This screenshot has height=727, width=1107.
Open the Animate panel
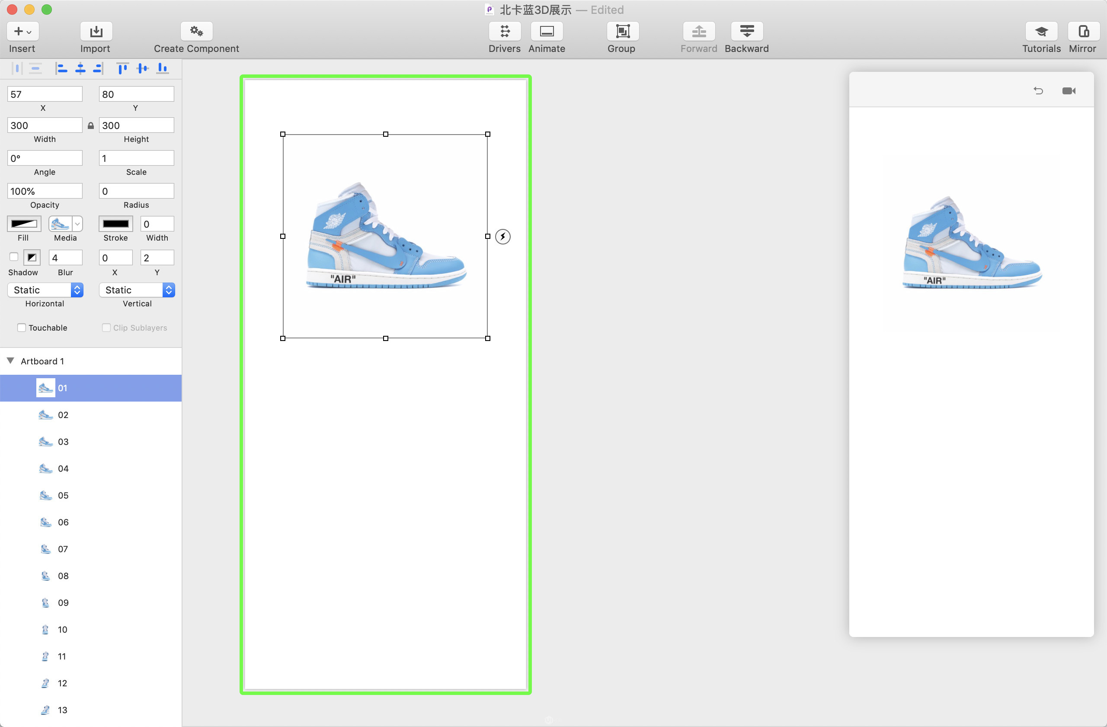pyautogui.click(x=547, y=31)
